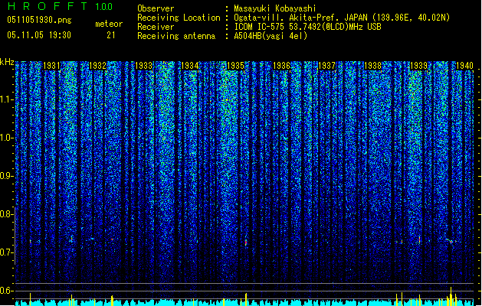482x306 pixels.
Task: Click the 0.6 kHz axis tick label
Action: [6, 291]
